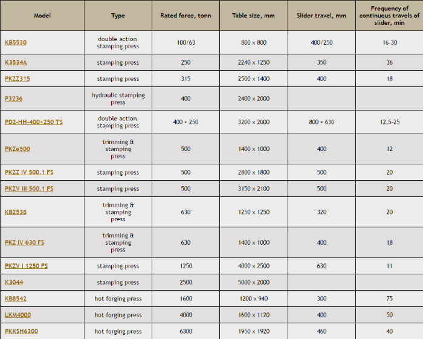
Task: Open the PKZZ IV 500.1 FS link
Action: click(x=29, y=172)
